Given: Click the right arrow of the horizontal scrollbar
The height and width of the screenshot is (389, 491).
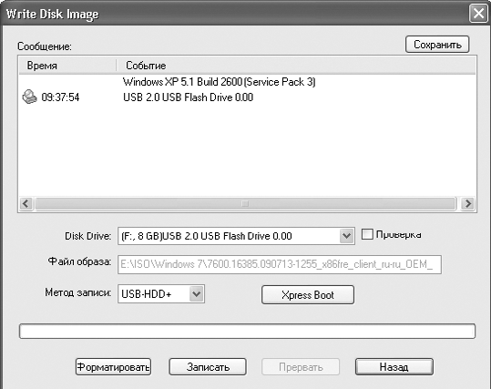Looking at the screenshot, I should 467,203.
